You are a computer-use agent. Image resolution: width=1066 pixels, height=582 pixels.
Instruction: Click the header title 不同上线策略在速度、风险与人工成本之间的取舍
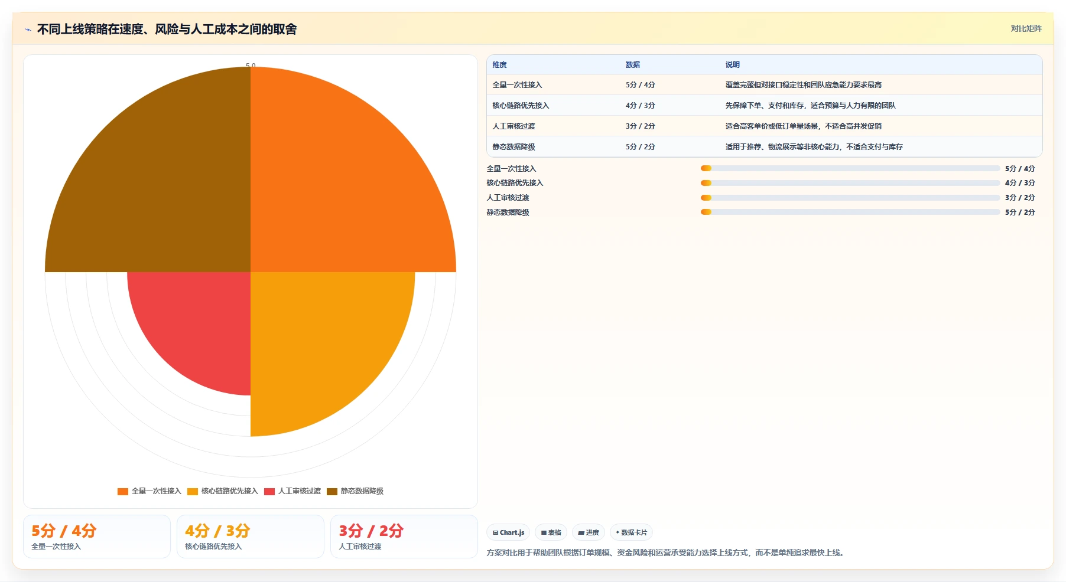pyautogui.click(x=167, y=29)
